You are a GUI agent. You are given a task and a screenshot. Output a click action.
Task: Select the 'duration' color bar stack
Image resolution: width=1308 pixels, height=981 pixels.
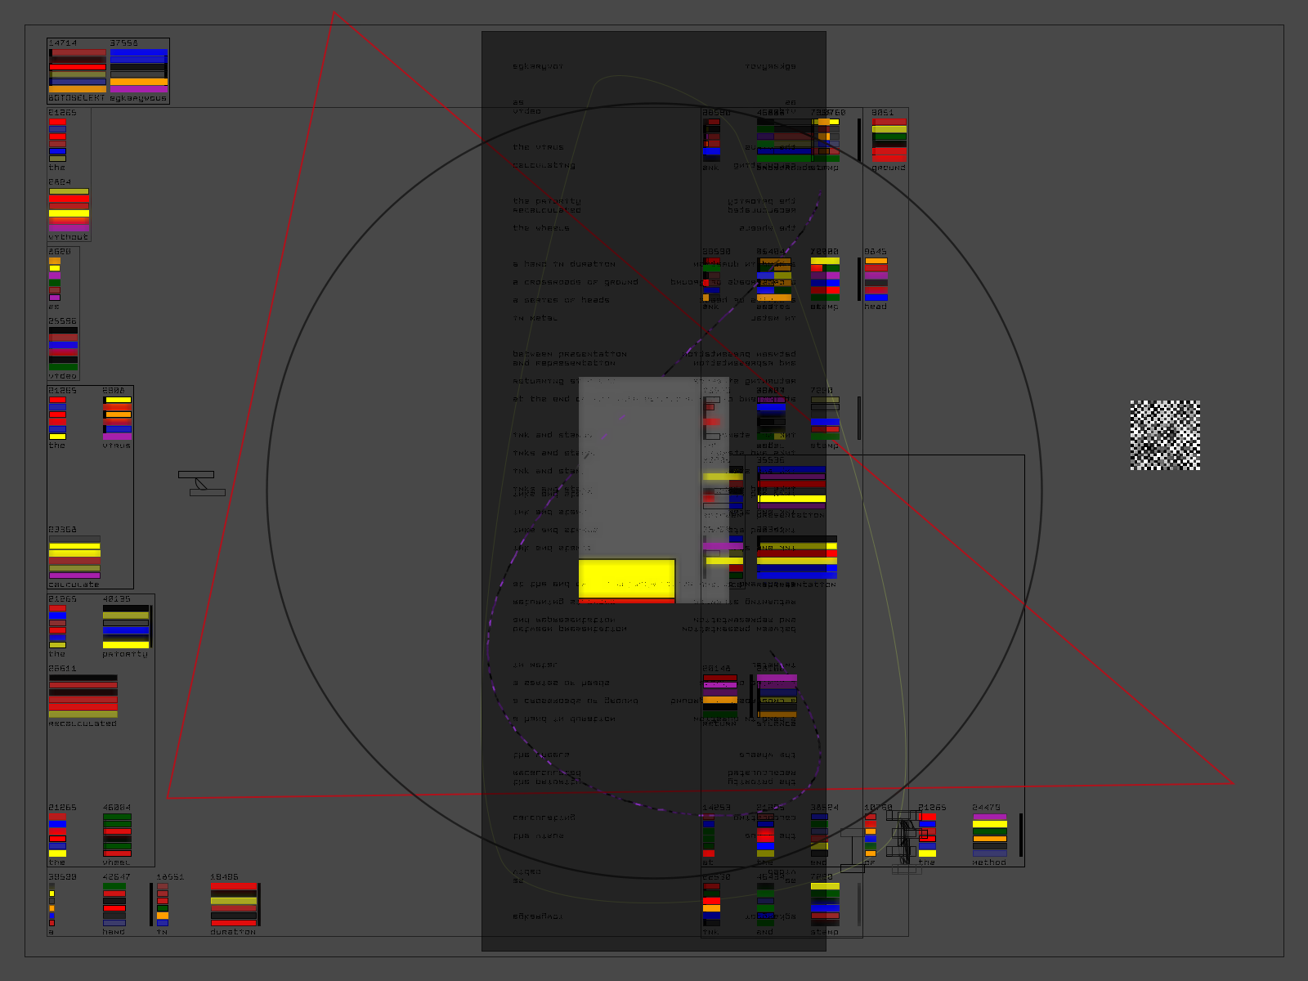pos(234,905)
